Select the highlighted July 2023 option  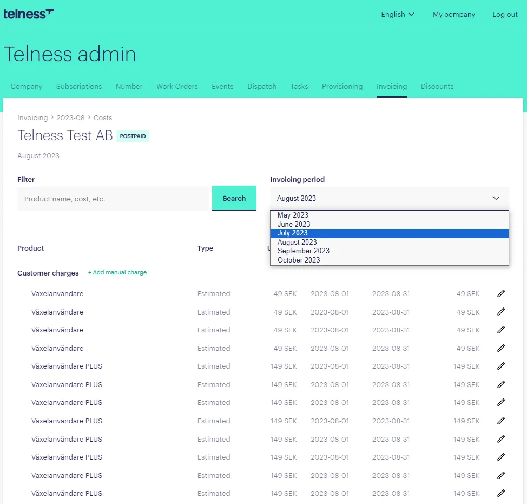(389, 233)
